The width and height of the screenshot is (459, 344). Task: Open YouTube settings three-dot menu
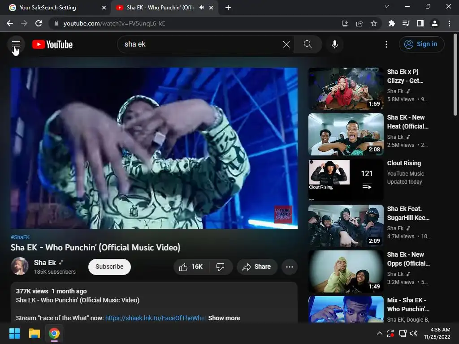(x=386, y=44)
